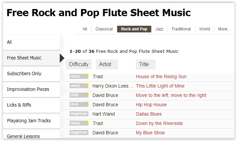The height and width of the screenshot is (141, 237).
Task: Open the Hip Hop House title link
Action: (x=151, y=105)
